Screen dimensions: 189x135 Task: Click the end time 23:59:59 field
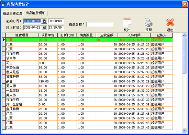coord(56,28)
